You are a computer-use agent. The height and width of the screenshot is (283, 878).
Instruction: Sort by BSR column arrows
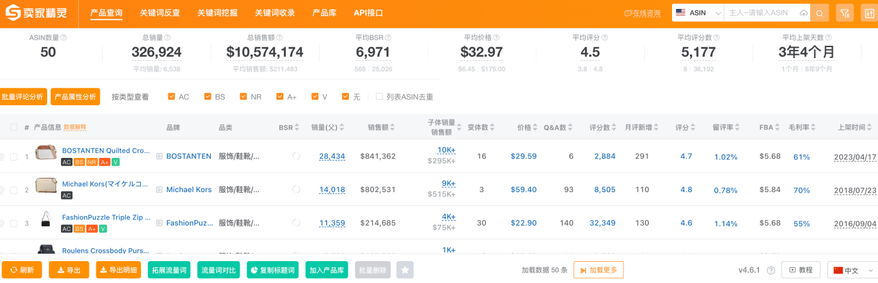point(298,128)
